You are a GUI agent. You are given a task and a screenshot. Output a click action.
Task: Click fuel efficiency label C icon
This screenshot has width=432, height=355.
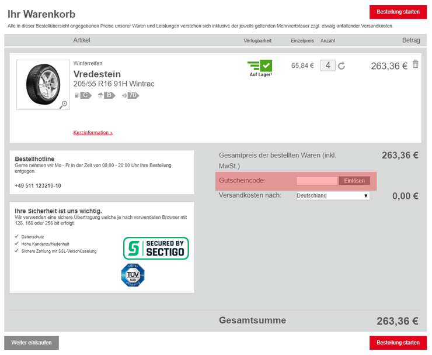83,95
